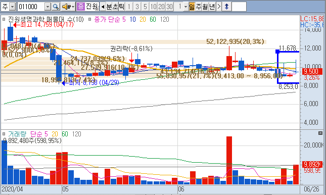Click the LC:15.88 text at top right

(312, 19)
